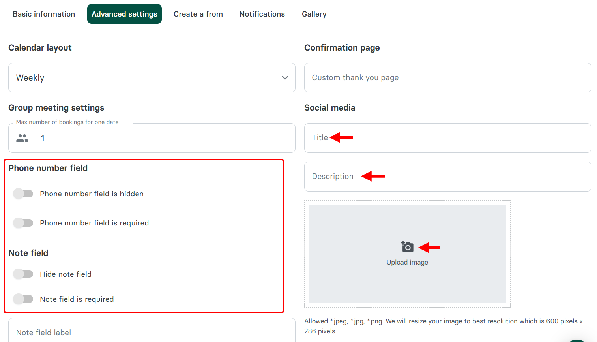This screenshot has height=342, width=597.
Task: Focus the social media Title field
Action: 447,137
